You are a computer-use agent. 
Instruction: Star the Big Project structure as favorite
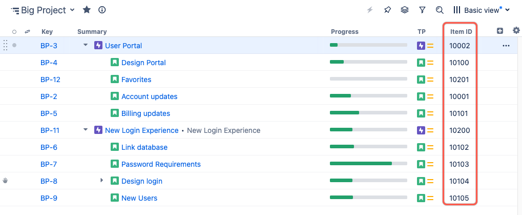pos(87,10)
